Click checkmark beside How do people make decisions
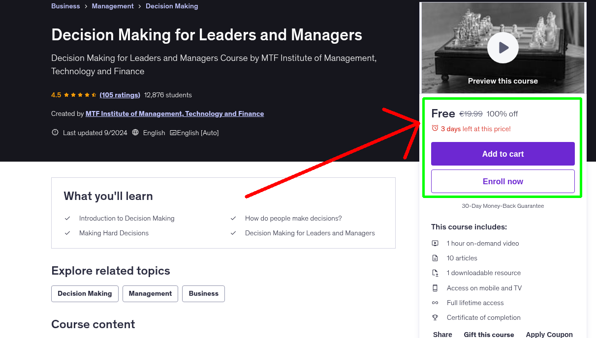The image size is (596, 338). coord(233,218)
